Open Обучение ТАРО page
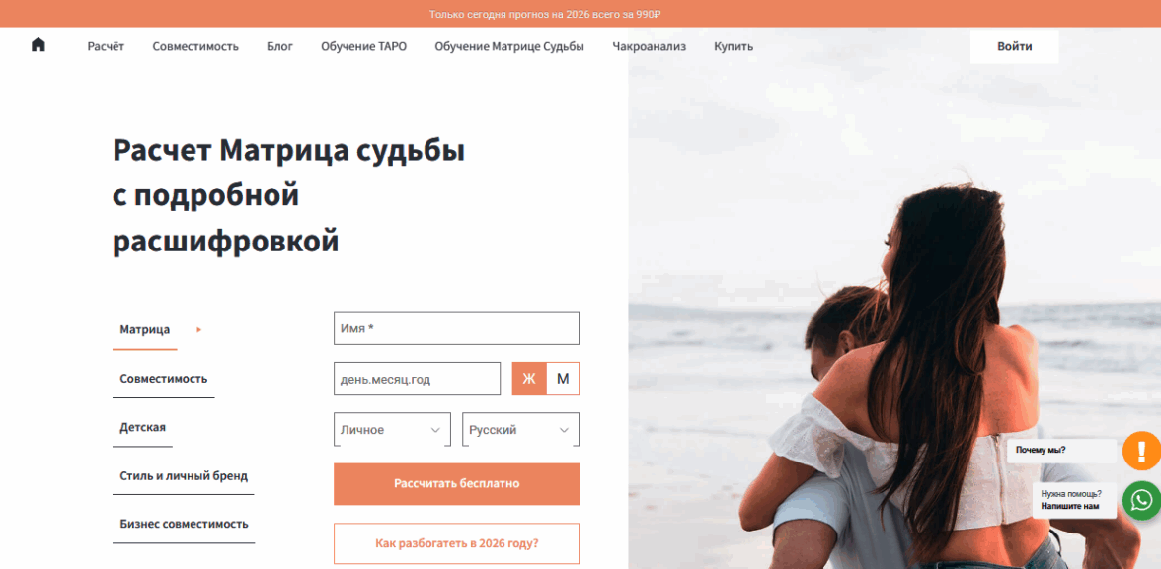Viewport: 1161px width, 569px height. click(363, 46)
